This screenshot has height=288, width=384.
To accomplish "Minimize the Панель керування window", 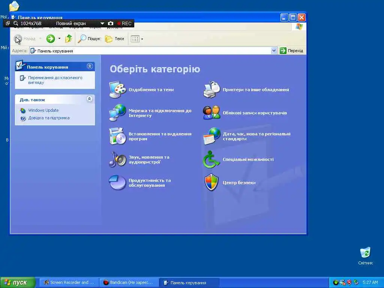I will 284,17.
